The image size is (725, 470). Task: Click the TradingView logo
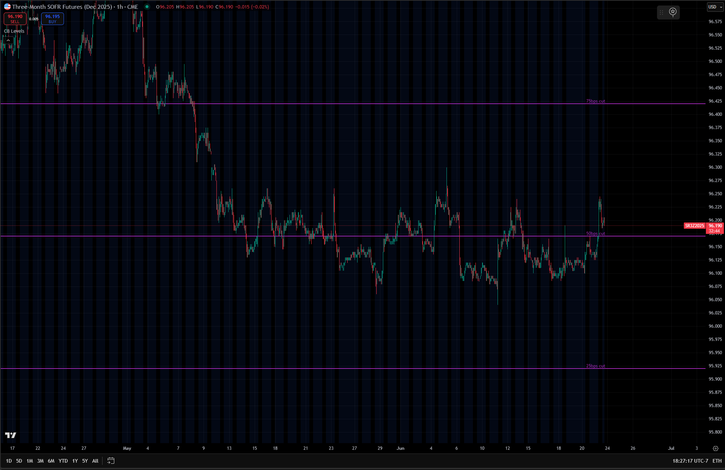click(x=11, y=435)
